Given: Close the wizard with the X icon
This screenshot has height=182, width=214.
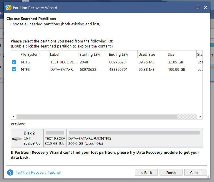Looking at the screenshot, I should pyautogui.click(x=206, y=7).
